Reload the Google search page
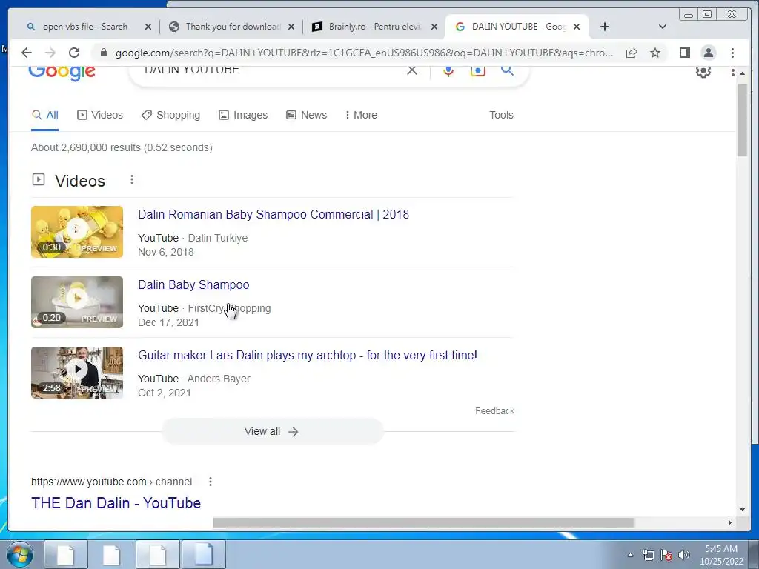This screenshot has width=759, height=569. click(x=74, y=53)
